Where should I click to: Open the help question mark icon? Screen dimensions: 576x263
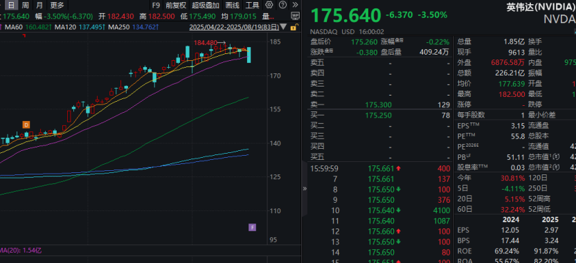[x=282, y=5]
